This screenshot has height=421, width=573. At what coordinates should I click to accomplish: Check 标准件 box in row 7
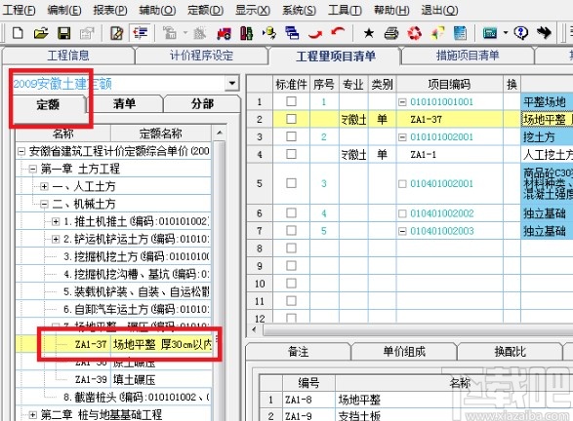pyautogui.click(x=291, y=230)
